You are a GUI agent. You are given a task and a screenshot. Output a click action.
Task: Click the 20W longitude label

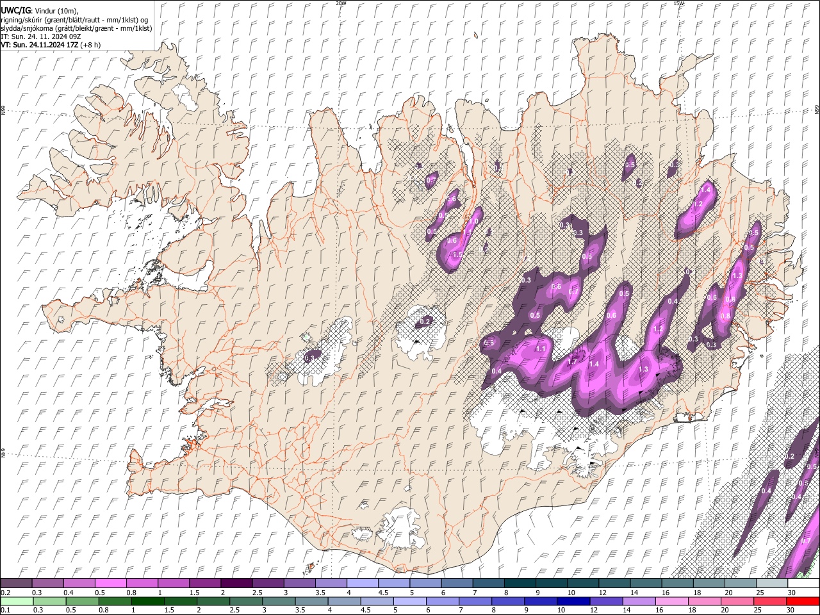click(340, 3)
